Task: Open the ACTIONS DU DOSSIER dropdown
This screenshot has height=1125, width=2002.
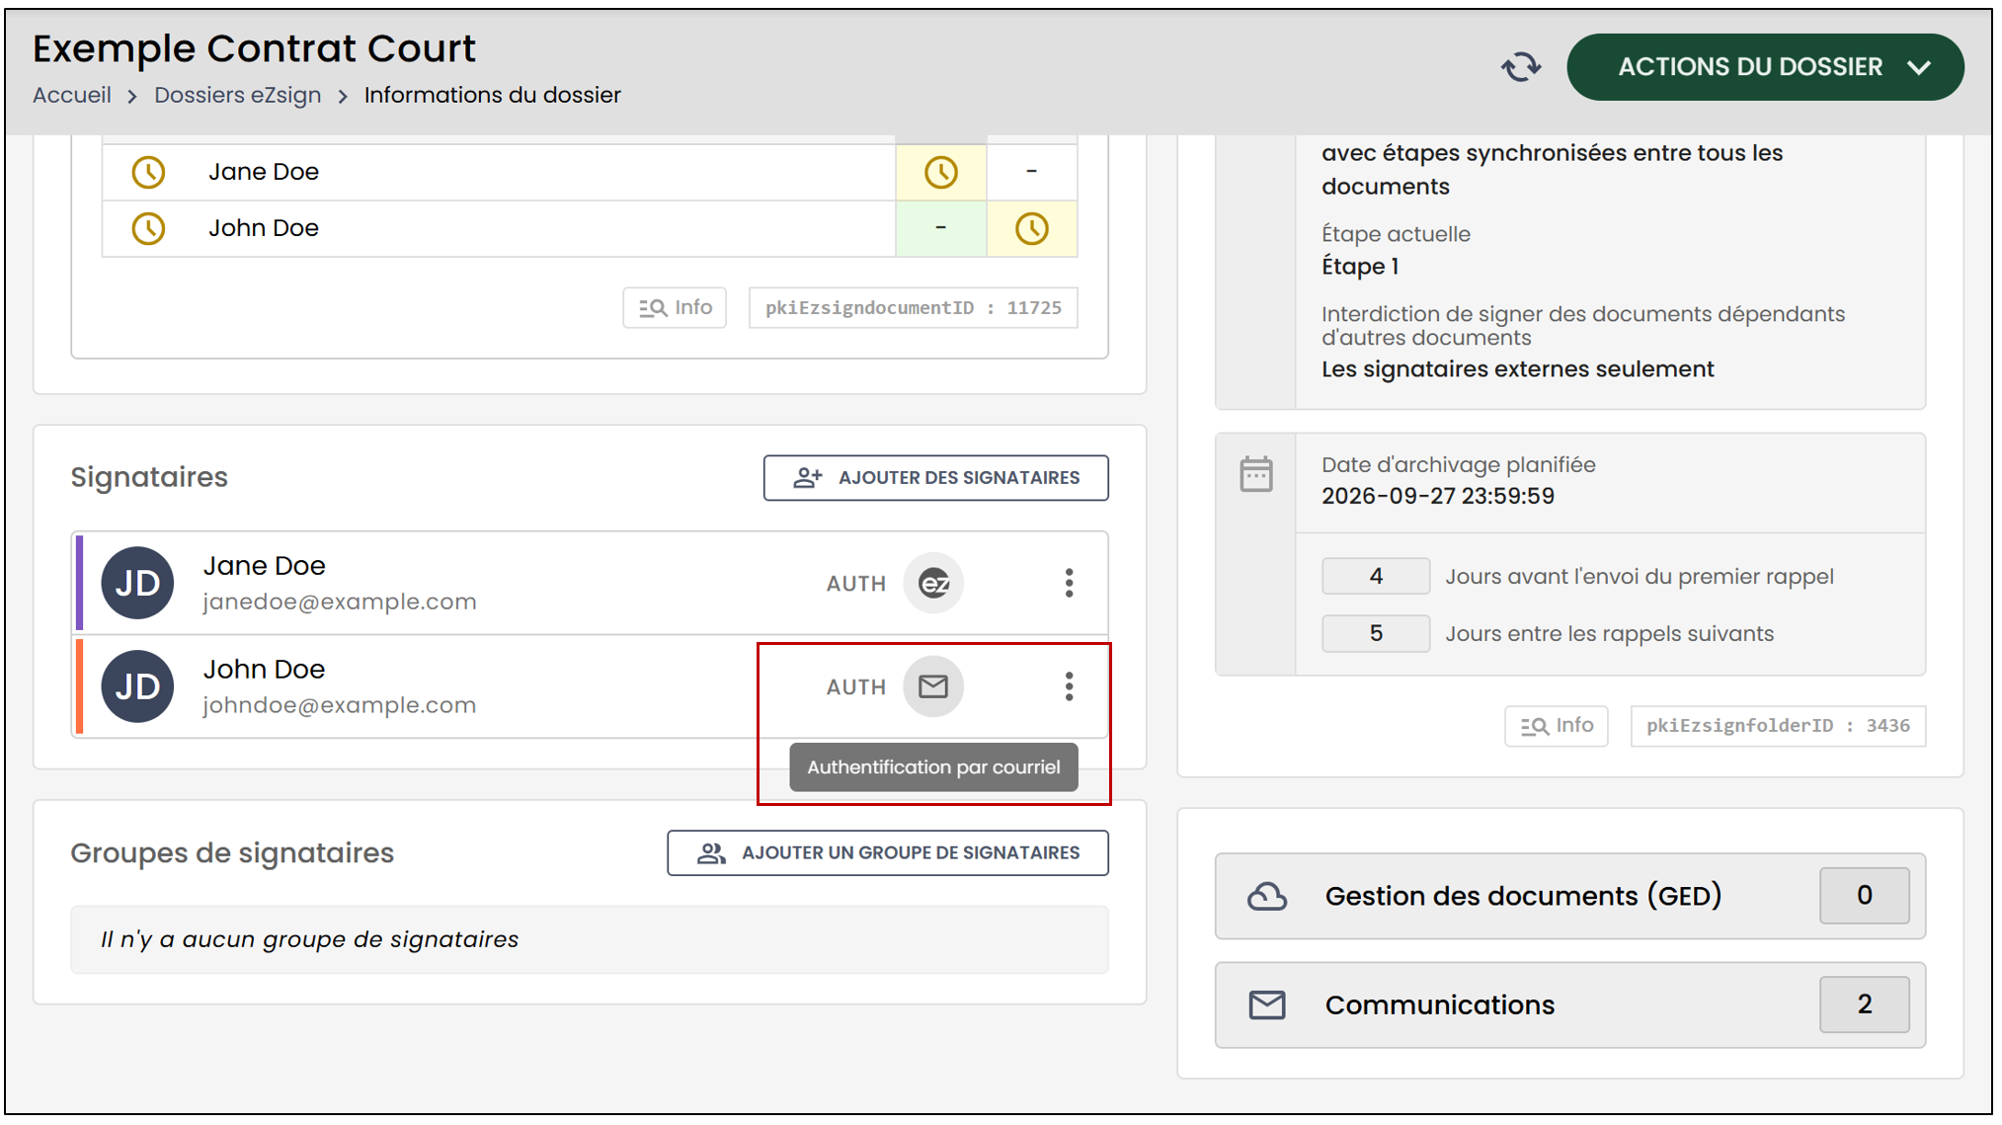Action: (1765, 67)
